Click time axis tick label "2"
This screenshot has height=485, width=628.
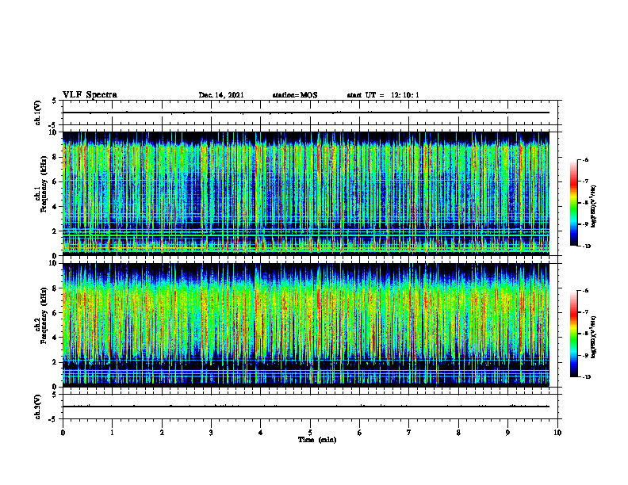162,433
